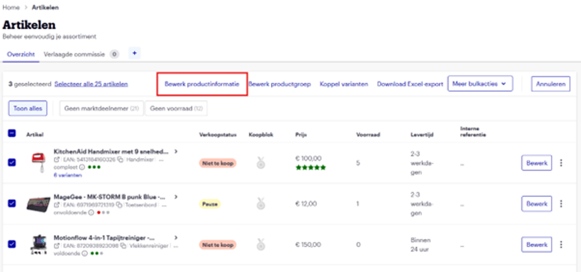Expand KitchenAid Handmixer details chevron

point(176,151)
